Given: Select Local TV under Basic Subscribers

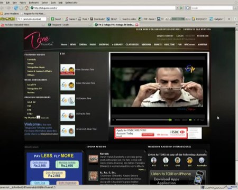Looking at the screenshot, I should [32, 85].
